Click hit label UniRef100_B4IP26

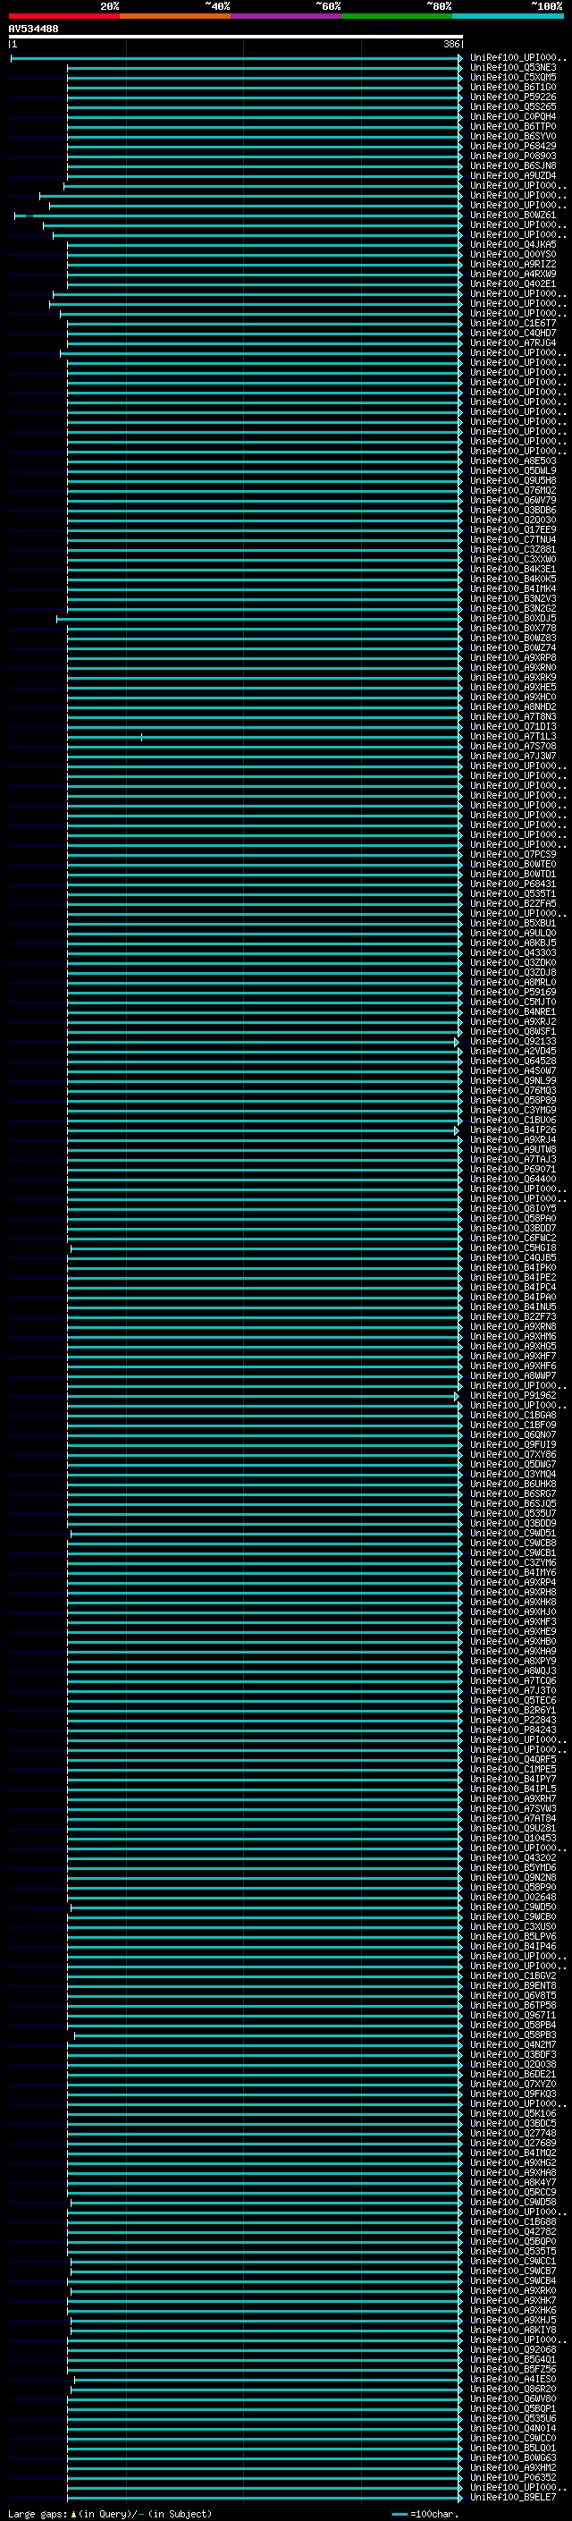[x=512, y=1129]
